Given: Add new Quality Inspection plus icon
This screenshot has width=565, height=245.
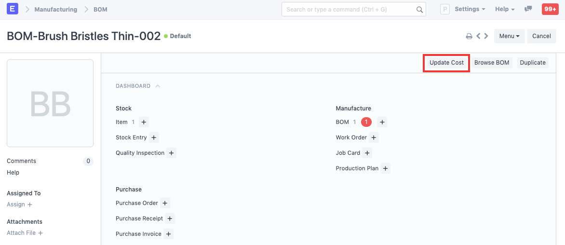Looking at the screenshot, I should click(172, 153).
